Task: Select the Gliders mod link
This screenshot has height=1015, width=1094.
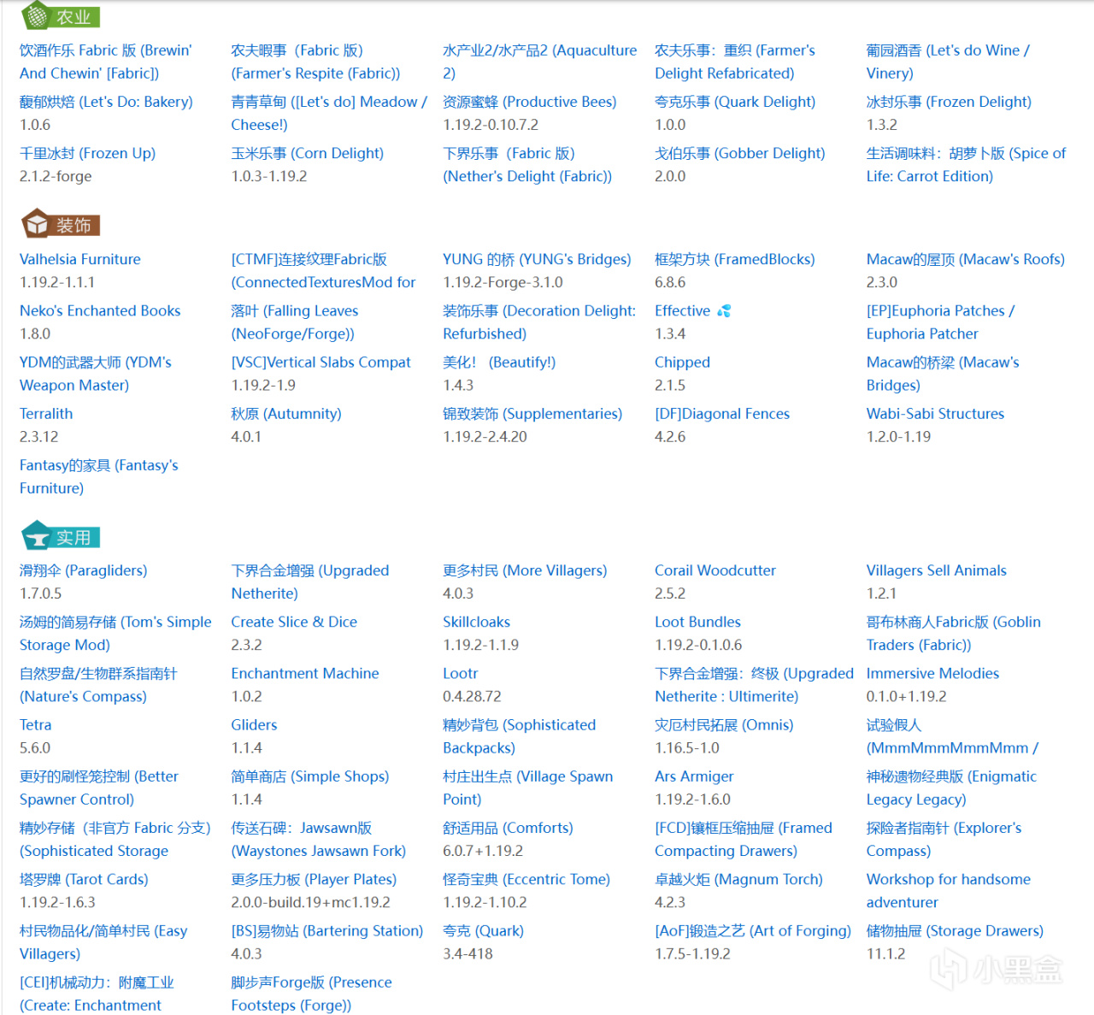Action: 254,724
